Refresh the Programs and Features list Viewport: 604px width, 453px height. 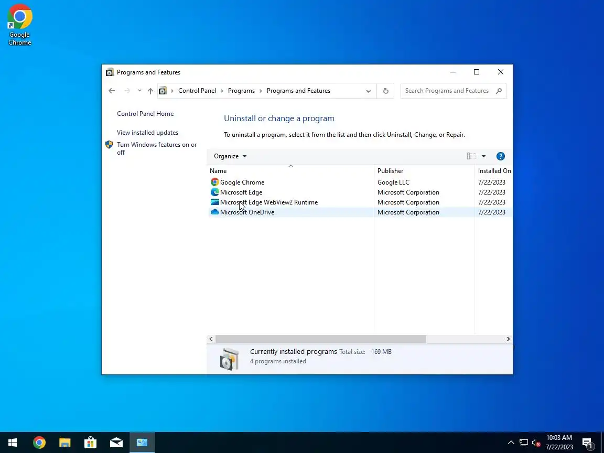[x=385, y=91]
